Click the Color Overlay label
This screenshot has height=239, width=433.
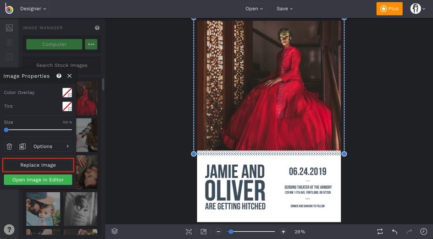[19, 92]
